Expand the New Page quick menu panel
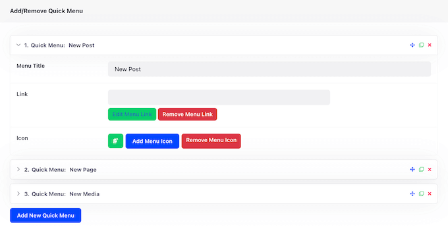Image resolution: width=448 pixels, height=237 pixels. 18,170
